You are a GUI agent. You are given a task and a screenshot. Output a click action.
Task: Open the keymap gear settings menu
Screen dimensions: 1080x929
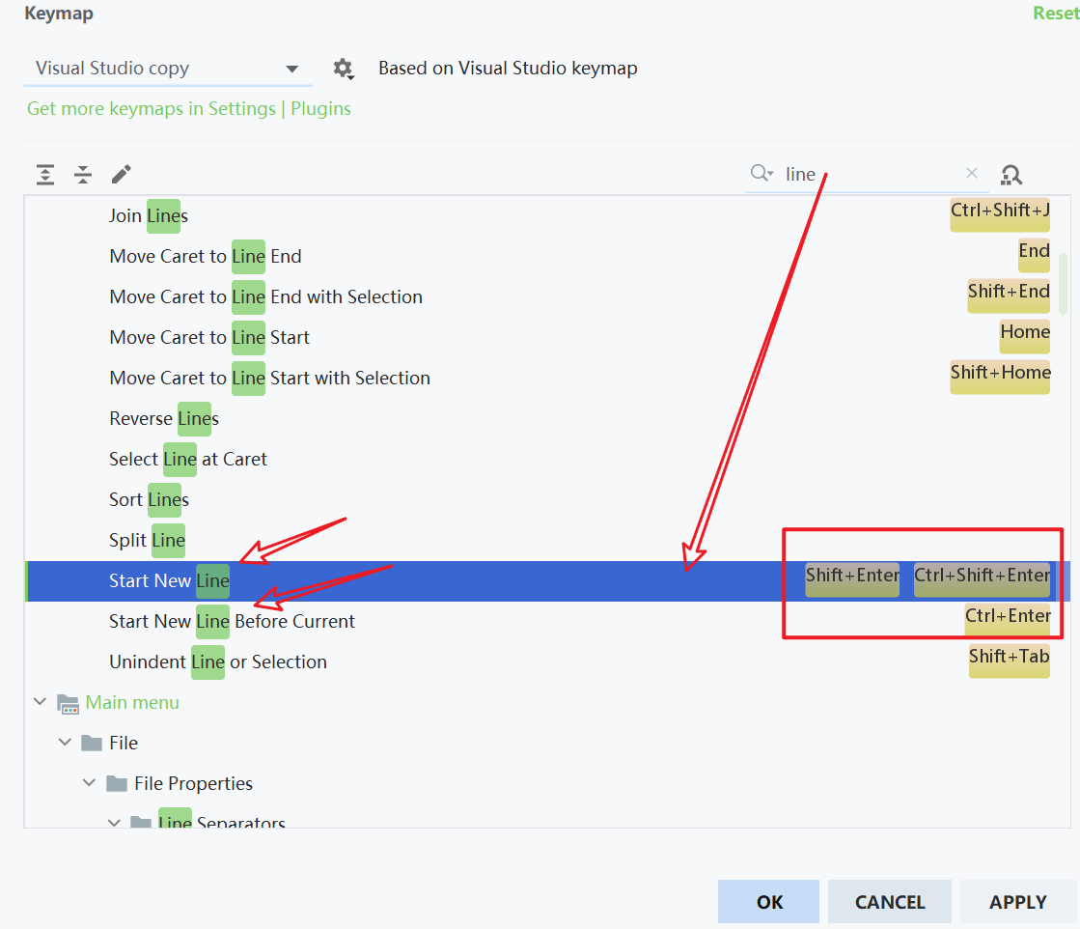coord(343,69)
